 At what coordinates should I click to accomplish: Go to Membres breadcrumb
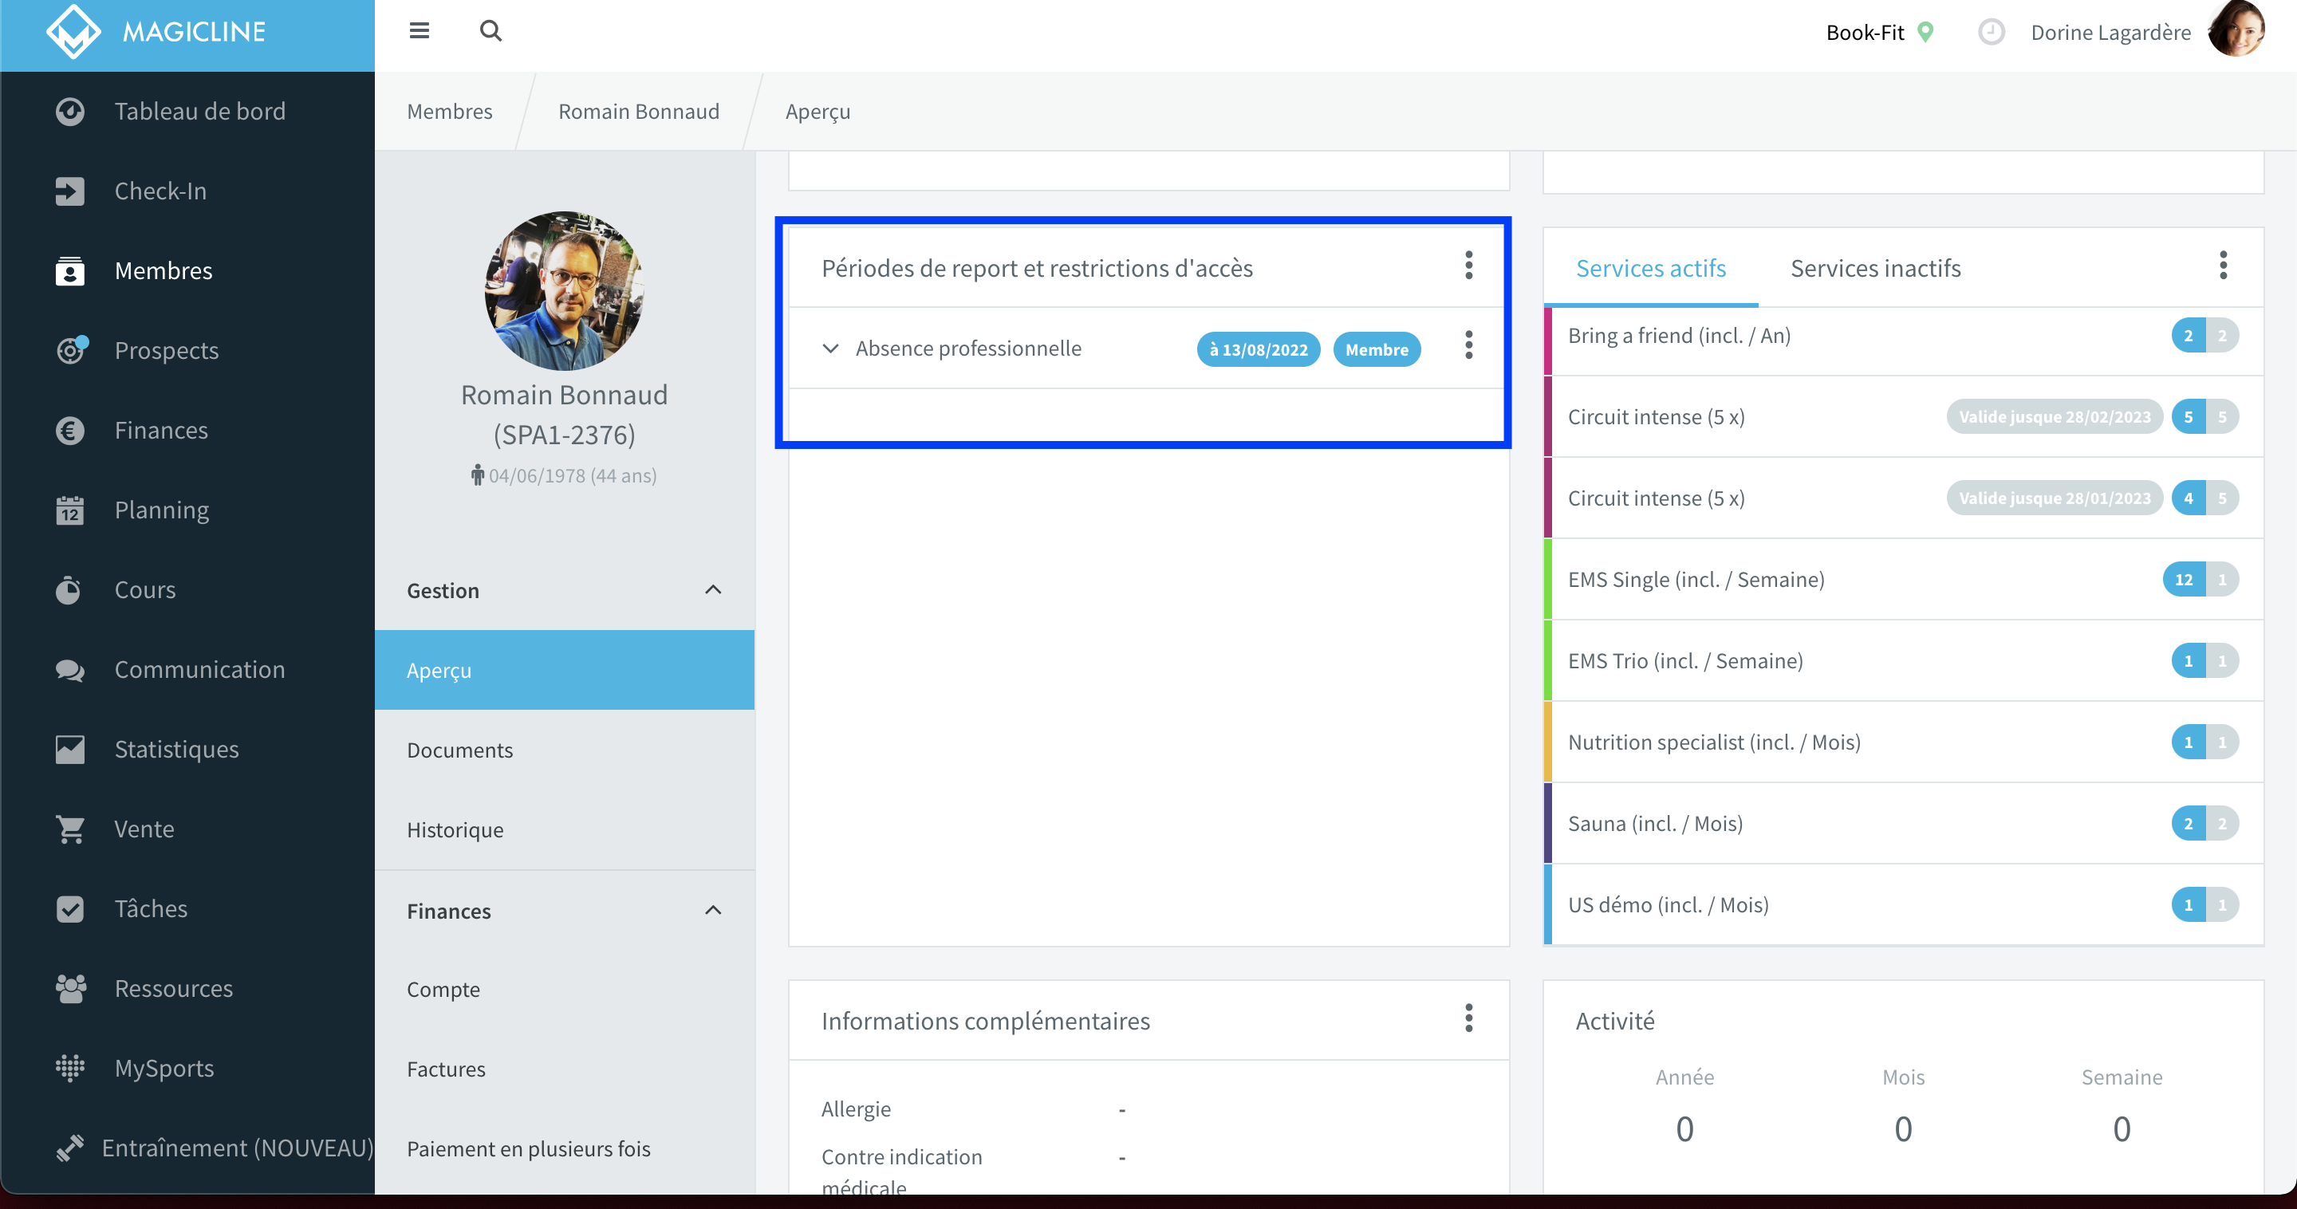click(x=449, y=112)
